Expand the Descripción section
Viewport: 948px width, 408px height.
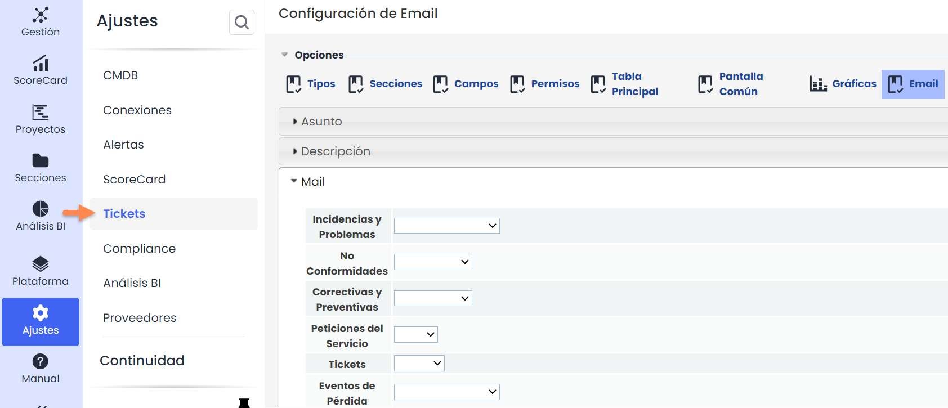295,151
